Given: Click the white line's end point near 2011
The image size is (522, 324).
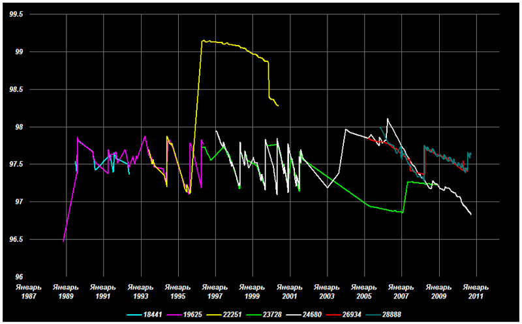Looking at the screenshot, I should [471, 214].
